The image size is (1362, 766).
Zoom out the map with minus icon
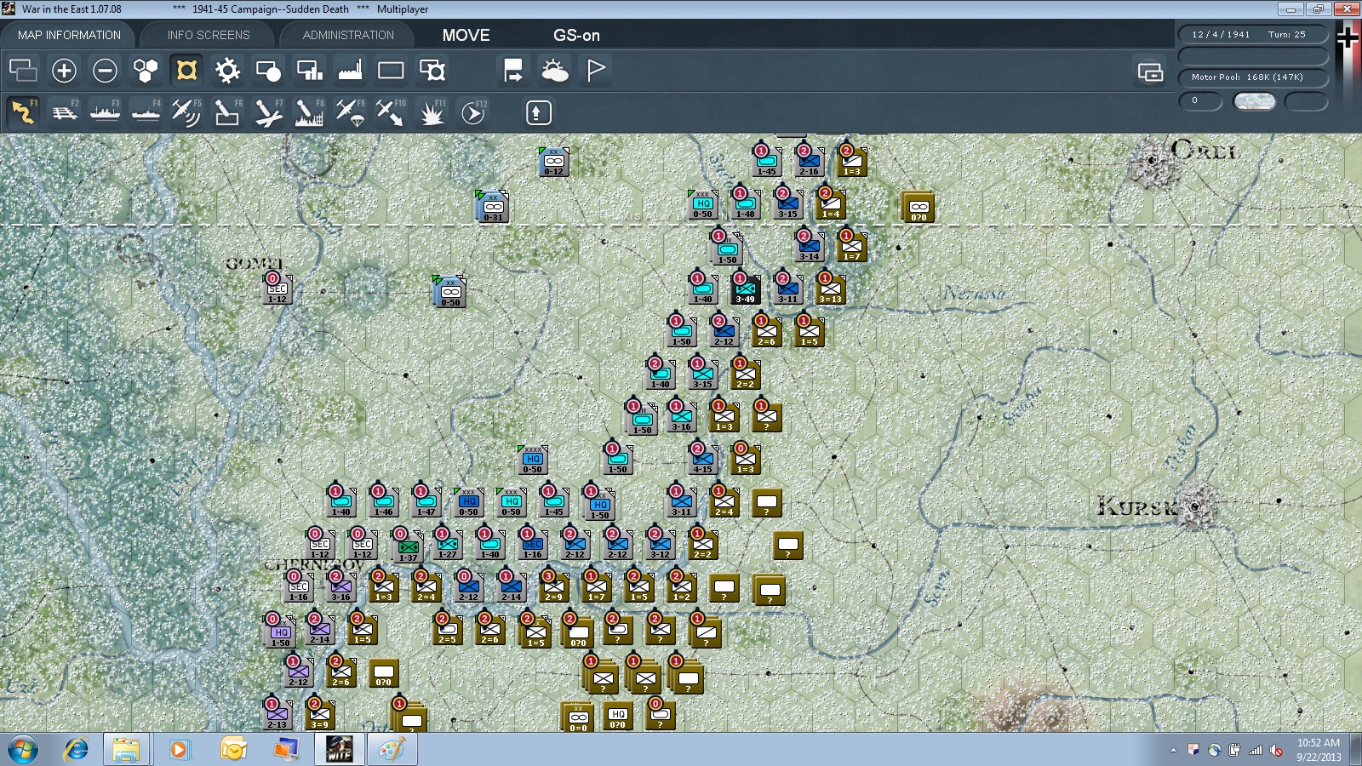click(x=105, y=70)
